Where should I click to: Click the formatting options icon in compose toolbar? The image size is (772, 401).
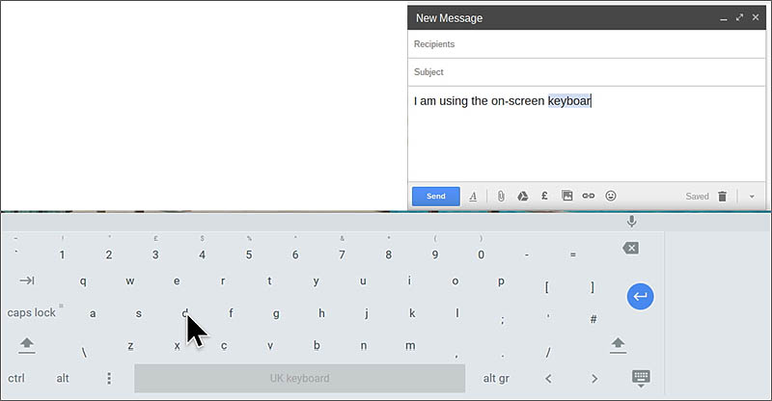pyautogui.click(x=473, y=197)
